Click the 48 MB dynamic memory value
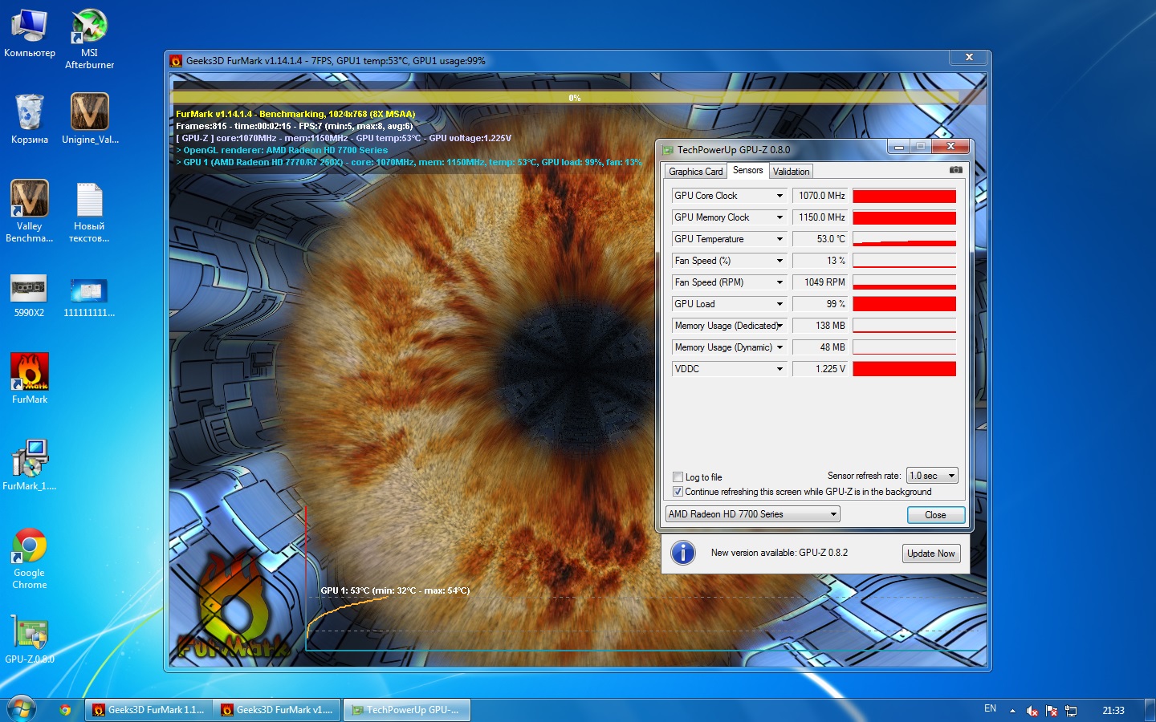The width and height of the screenshot is (1156, 722). (x=820, y=347)
